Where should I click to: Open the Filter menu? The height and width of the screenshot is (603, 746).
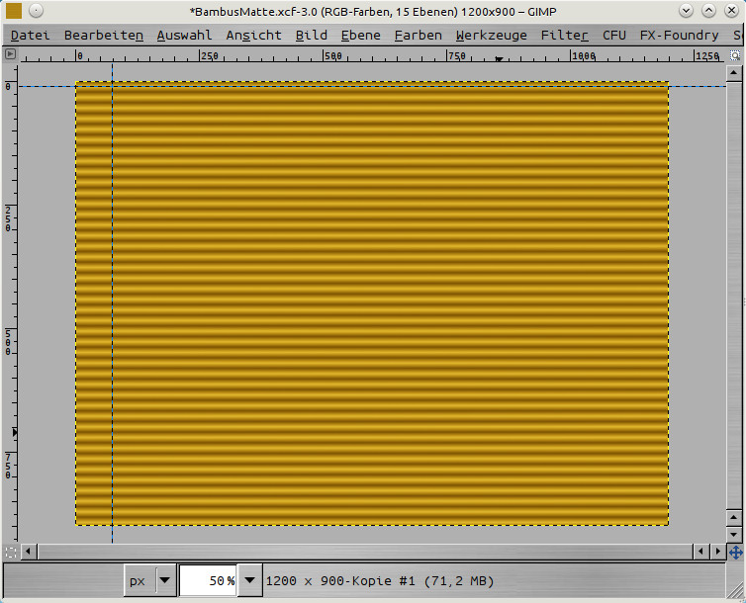(564, 35)
